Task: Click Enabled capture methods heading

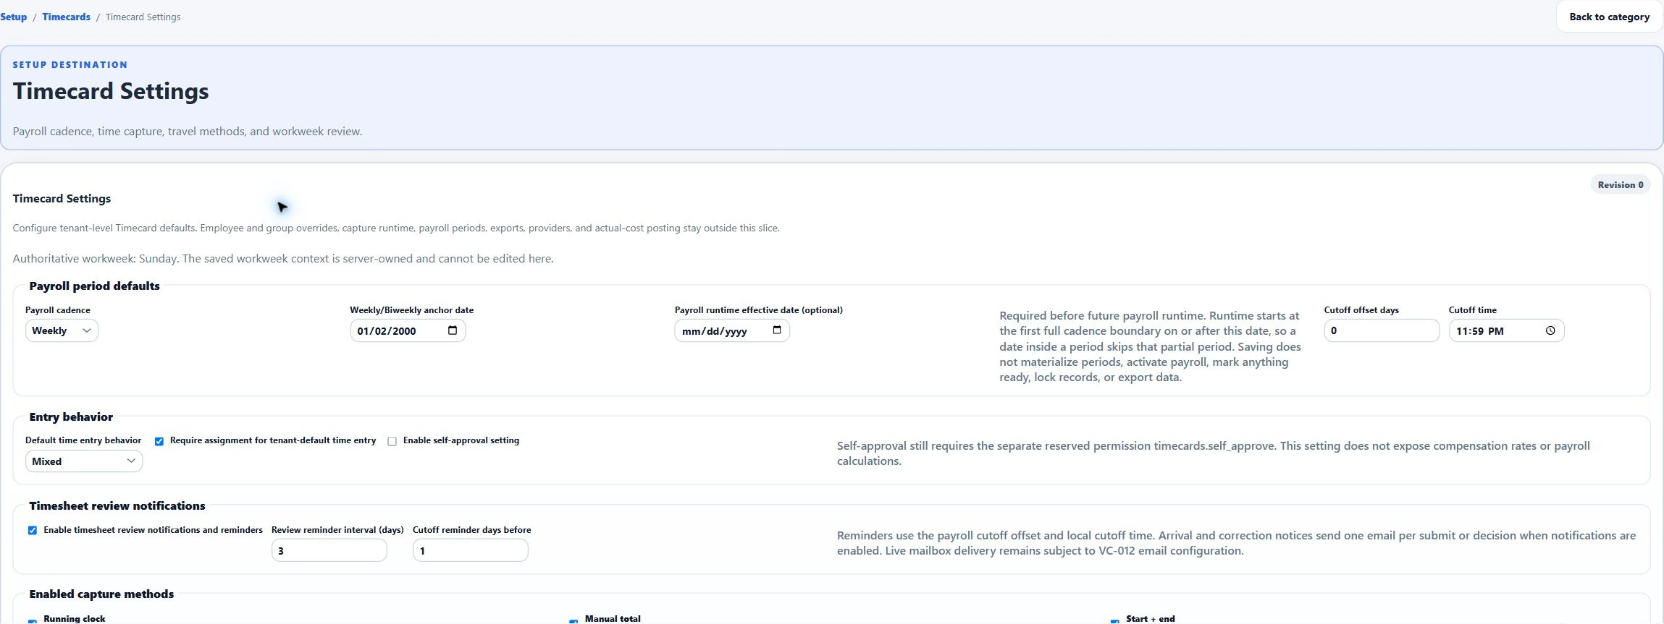Action: click(x=101, y=594)
